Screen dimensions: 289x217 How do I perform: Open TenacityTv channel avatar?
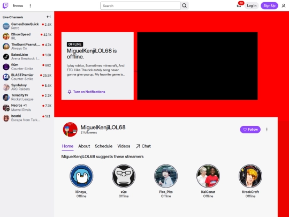[x=6, y=97]
